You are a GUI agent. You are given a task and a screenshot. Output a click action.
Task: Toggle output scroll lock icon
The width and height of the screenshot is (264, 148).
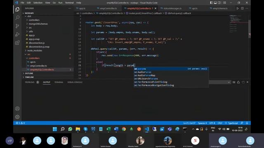tap(238, 82)
